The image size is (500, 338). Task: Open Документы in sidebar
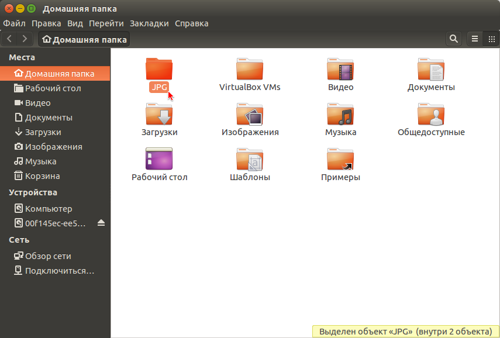coord(55,118)
